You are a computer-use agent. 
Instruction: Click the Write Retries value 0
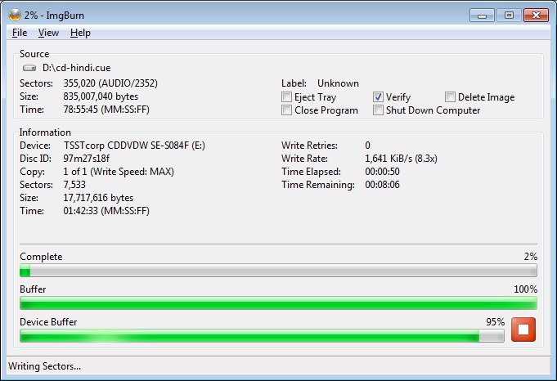pyautogui.click(x=368, y=146)
